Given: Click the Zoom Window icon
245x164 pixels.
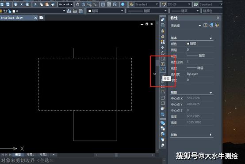Looking at the screenshot, I should coord(89,4).
